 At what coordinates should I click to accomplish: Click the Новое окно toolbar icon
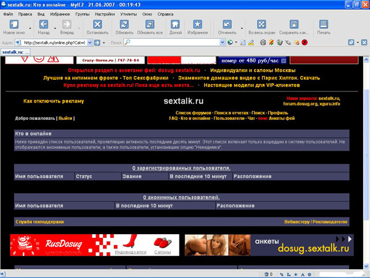coord(14,25)
